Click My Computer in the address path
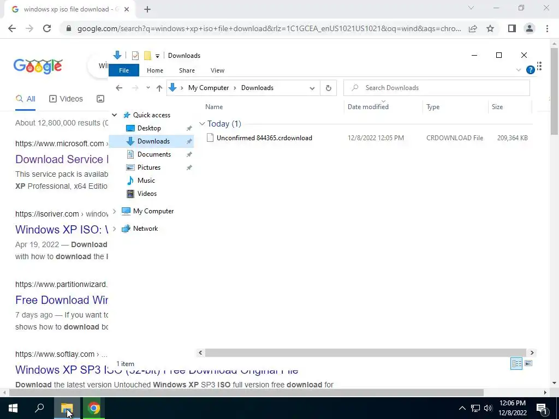This screenshot has height=419, width=559. point(209,88)
